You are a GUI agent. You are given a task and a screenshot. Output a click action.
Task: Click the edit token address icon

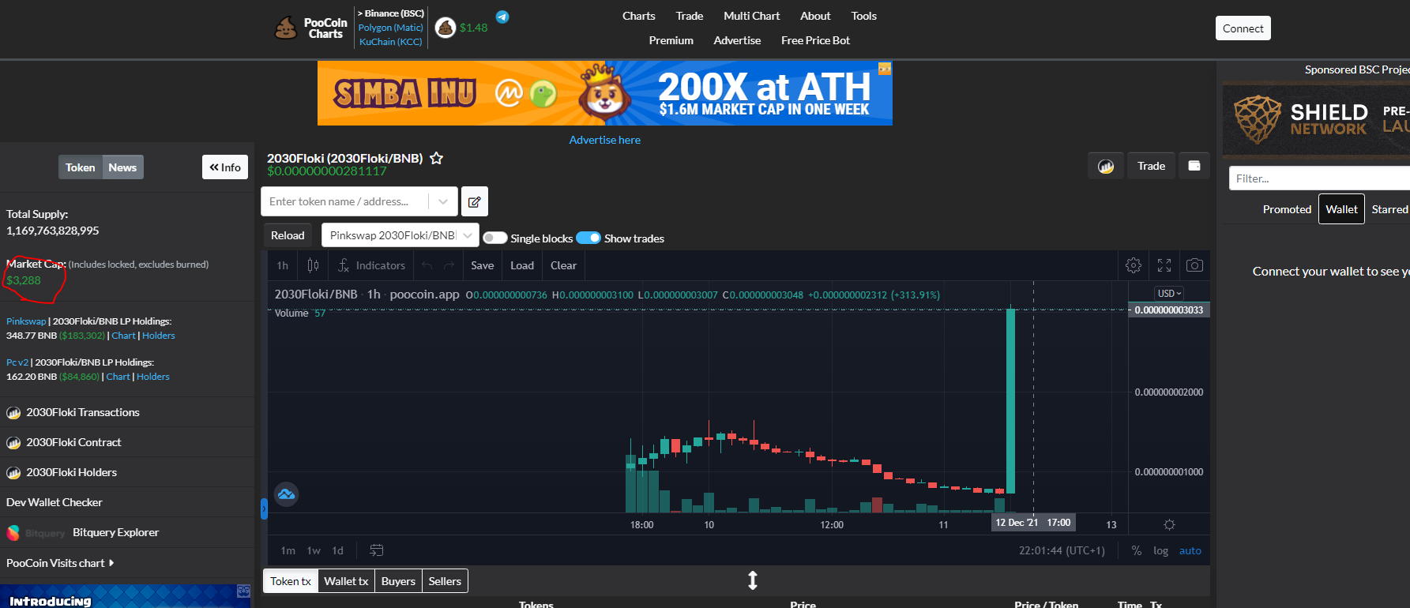click(475, 201)
